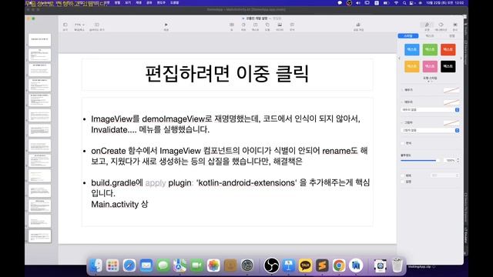Click the Shadow (그림자) preview well
Image resolution: width=493 pixels, height=277 pixels.
451,123
